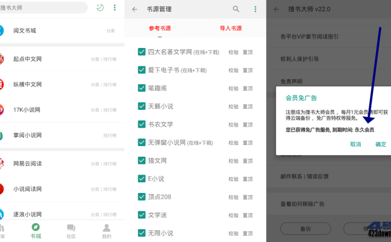Open 分类 link for 阅文书城
This screenshot has height=242, width=391.
pyautogui.click(x=110, y=31)
